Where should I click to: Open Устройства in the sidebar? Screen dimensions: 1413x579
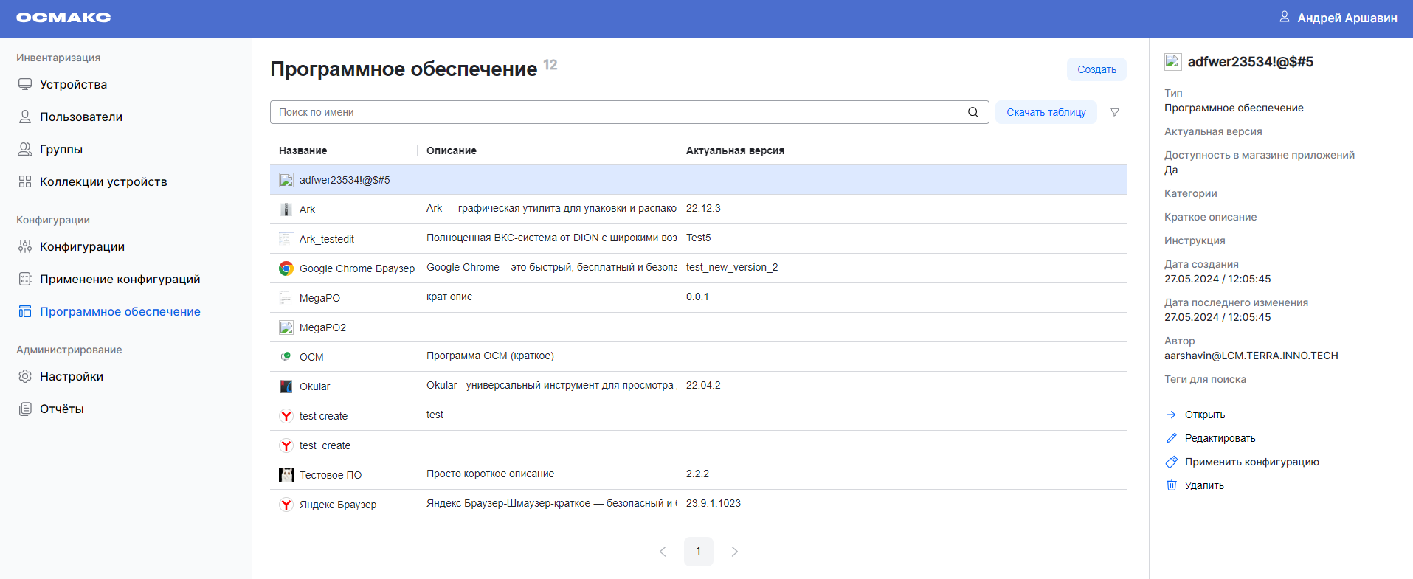[x=73, y=84]
